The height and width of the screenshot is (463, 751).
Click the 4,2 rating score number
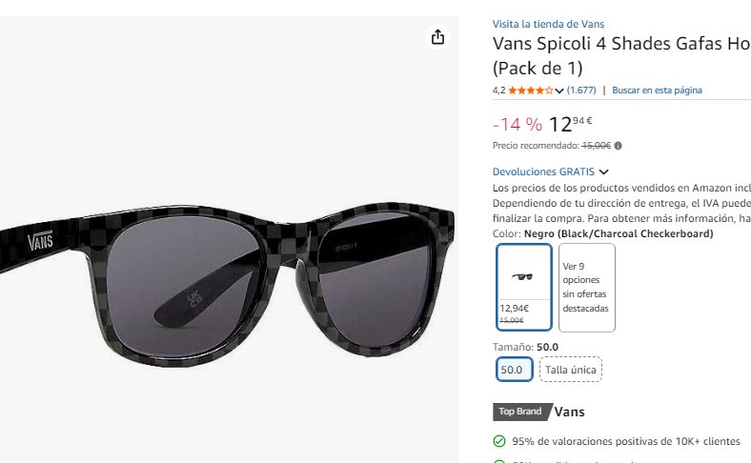point(498,91)
